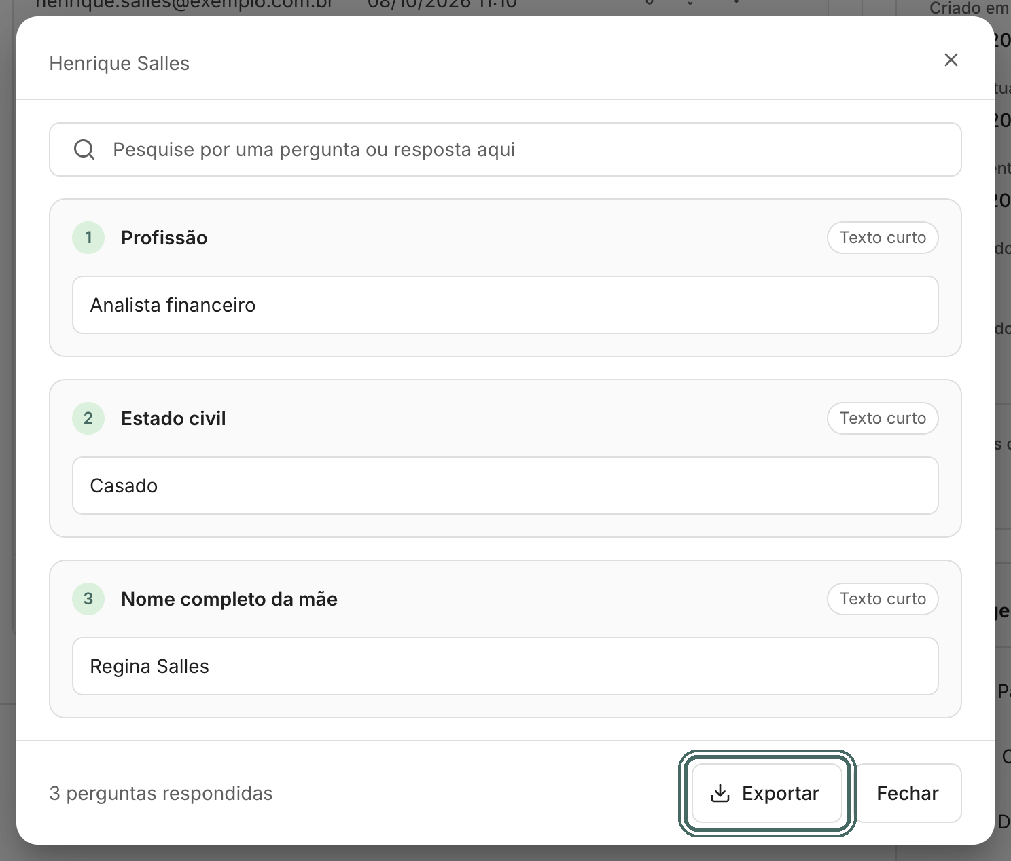Click the Texto curto tag on Nome completo da mãe
Viewport: 1011px width, 861px height.
tap(883, 599)
